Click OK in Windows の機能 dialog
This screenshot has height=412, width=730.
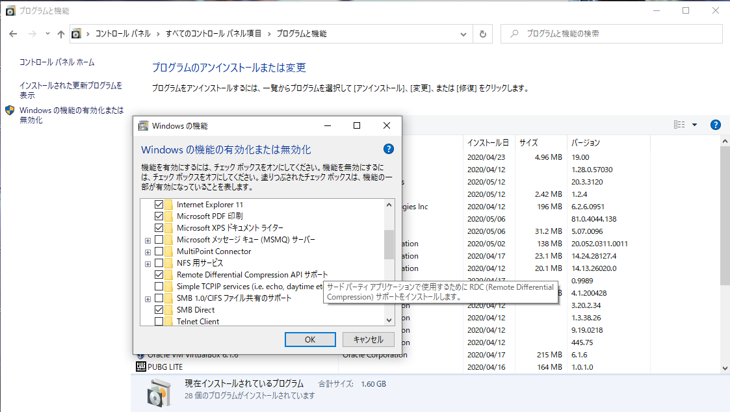[310, 339]
